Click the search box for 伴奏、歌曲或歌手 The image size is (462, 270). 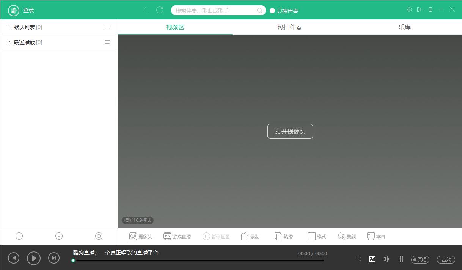pyautogui.click(x=218, y=11)
